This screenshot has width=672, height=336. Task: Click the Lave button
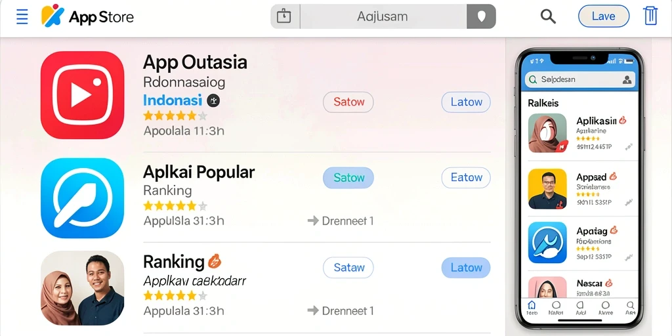click(604, 16)
